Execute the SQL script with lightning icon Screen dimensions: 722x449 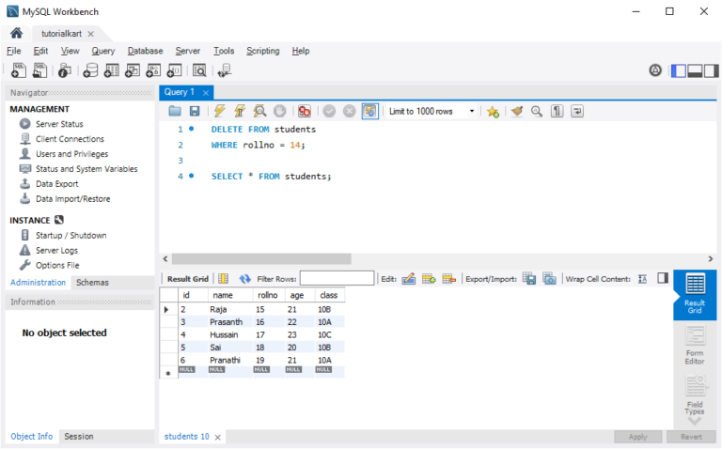point(219,111)
